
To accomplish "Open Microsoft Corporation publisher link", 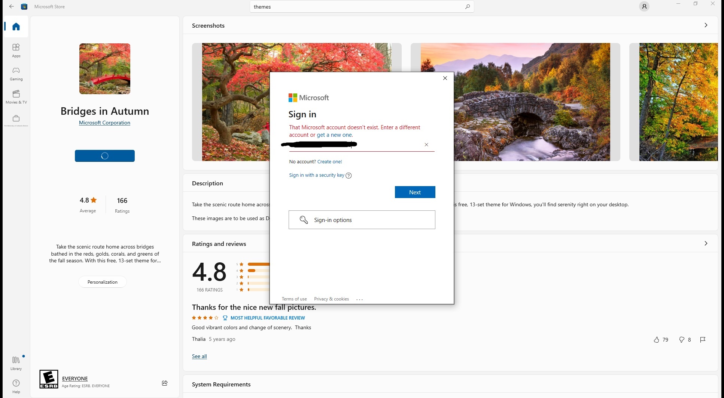I will pos(104,123).
